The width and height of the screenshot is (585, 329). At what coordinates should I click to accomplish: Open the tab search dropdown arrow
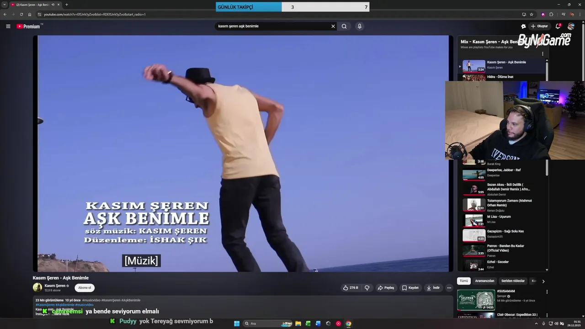click(x=5, y=5)
